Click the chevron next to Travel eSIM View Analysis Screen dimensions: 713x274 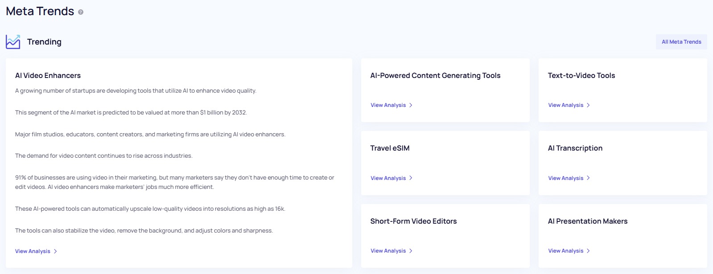point(411,178)
